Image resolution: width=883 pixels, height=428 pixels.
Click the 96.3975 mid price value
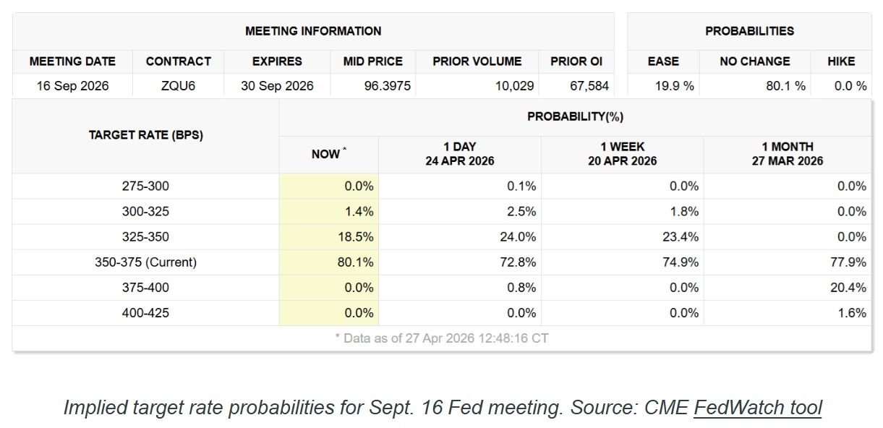(387, 86)
